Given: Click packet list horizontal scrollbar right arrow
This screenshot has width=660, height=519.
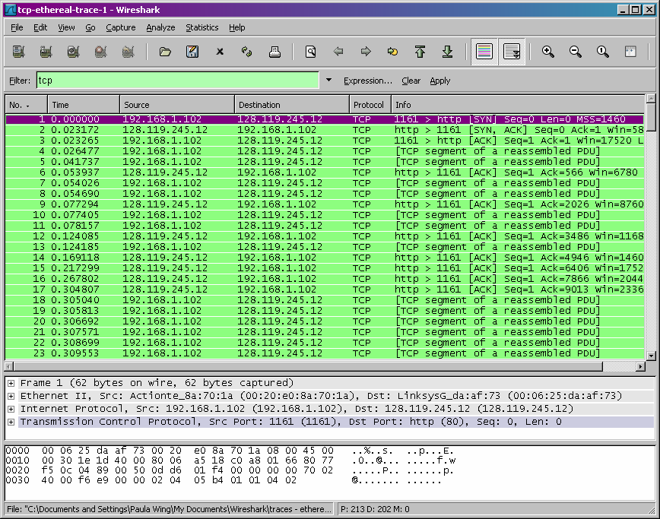Looking at the screenshot, I should [x=640, y=366].
